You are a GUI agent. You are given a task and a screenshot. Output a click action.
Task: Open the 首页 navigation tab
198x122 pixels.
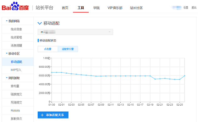tap(65, 8)
